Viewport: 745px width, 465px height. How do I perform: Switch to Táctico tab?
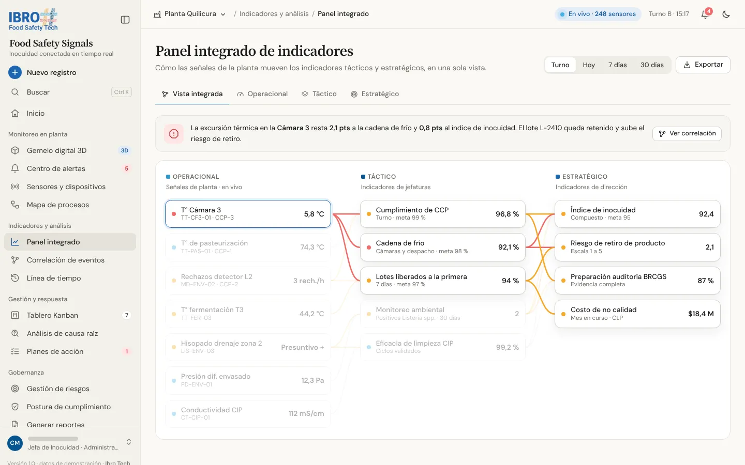tap(319, 94)
